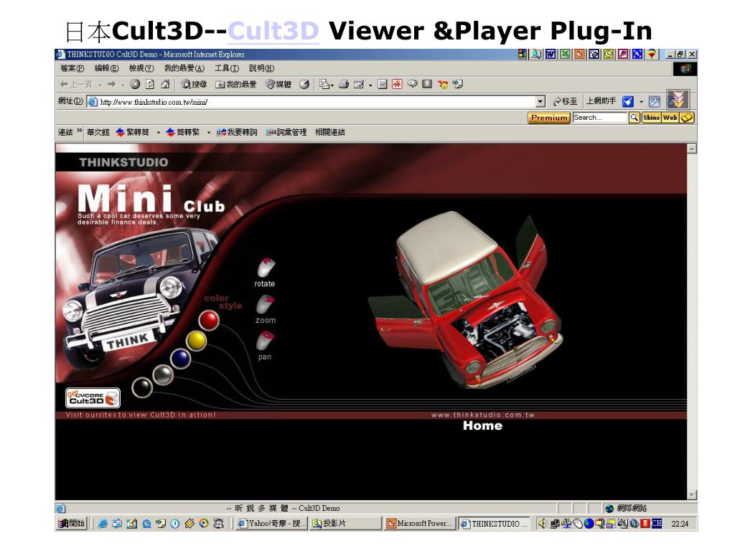This screenshot has height=551, width=735.
Task: Click the 我要轉詞 button
Action: (x=237, y=133)
